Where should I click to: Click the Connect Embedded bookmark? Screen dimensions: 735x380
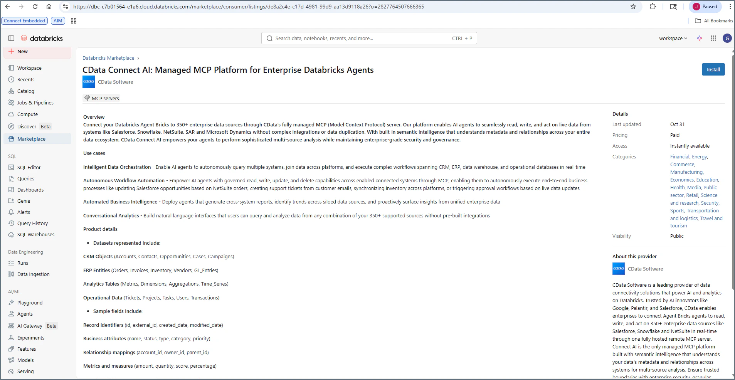pos(25,21)
